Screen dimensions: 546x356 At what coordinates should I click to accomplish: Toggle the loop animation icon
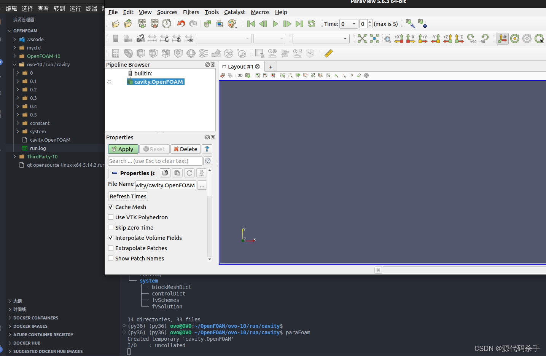point(312,24)
